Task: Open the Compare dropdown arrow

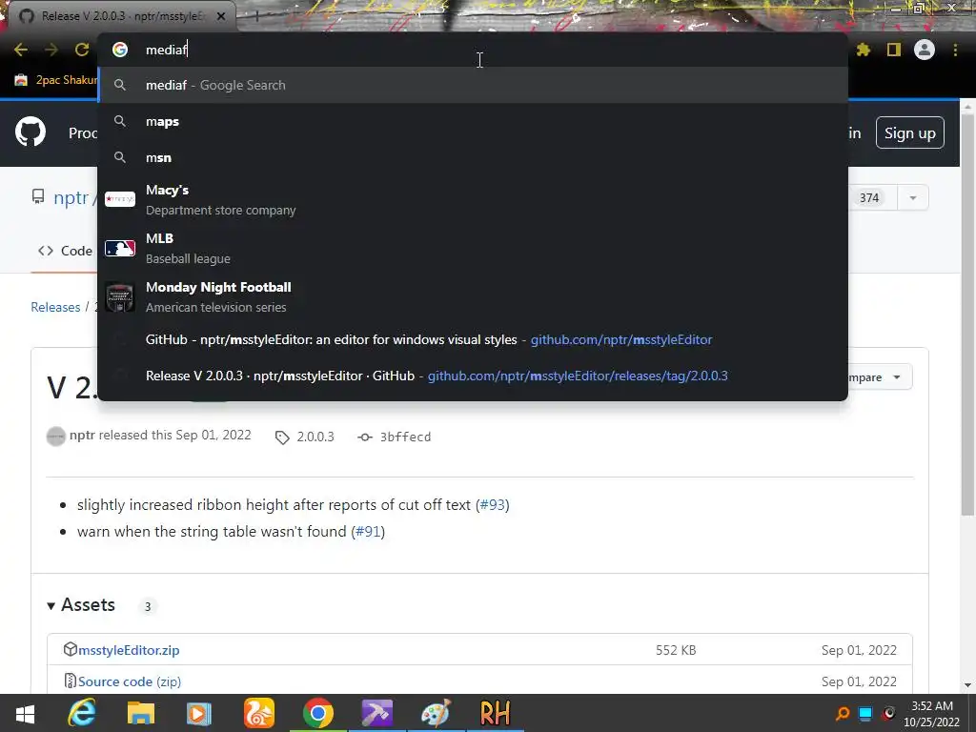Action: (x=896, y=377)
